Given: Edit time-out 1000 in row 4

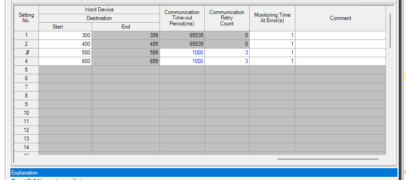Looking at the screenshot, I should [x=182, y=61].
